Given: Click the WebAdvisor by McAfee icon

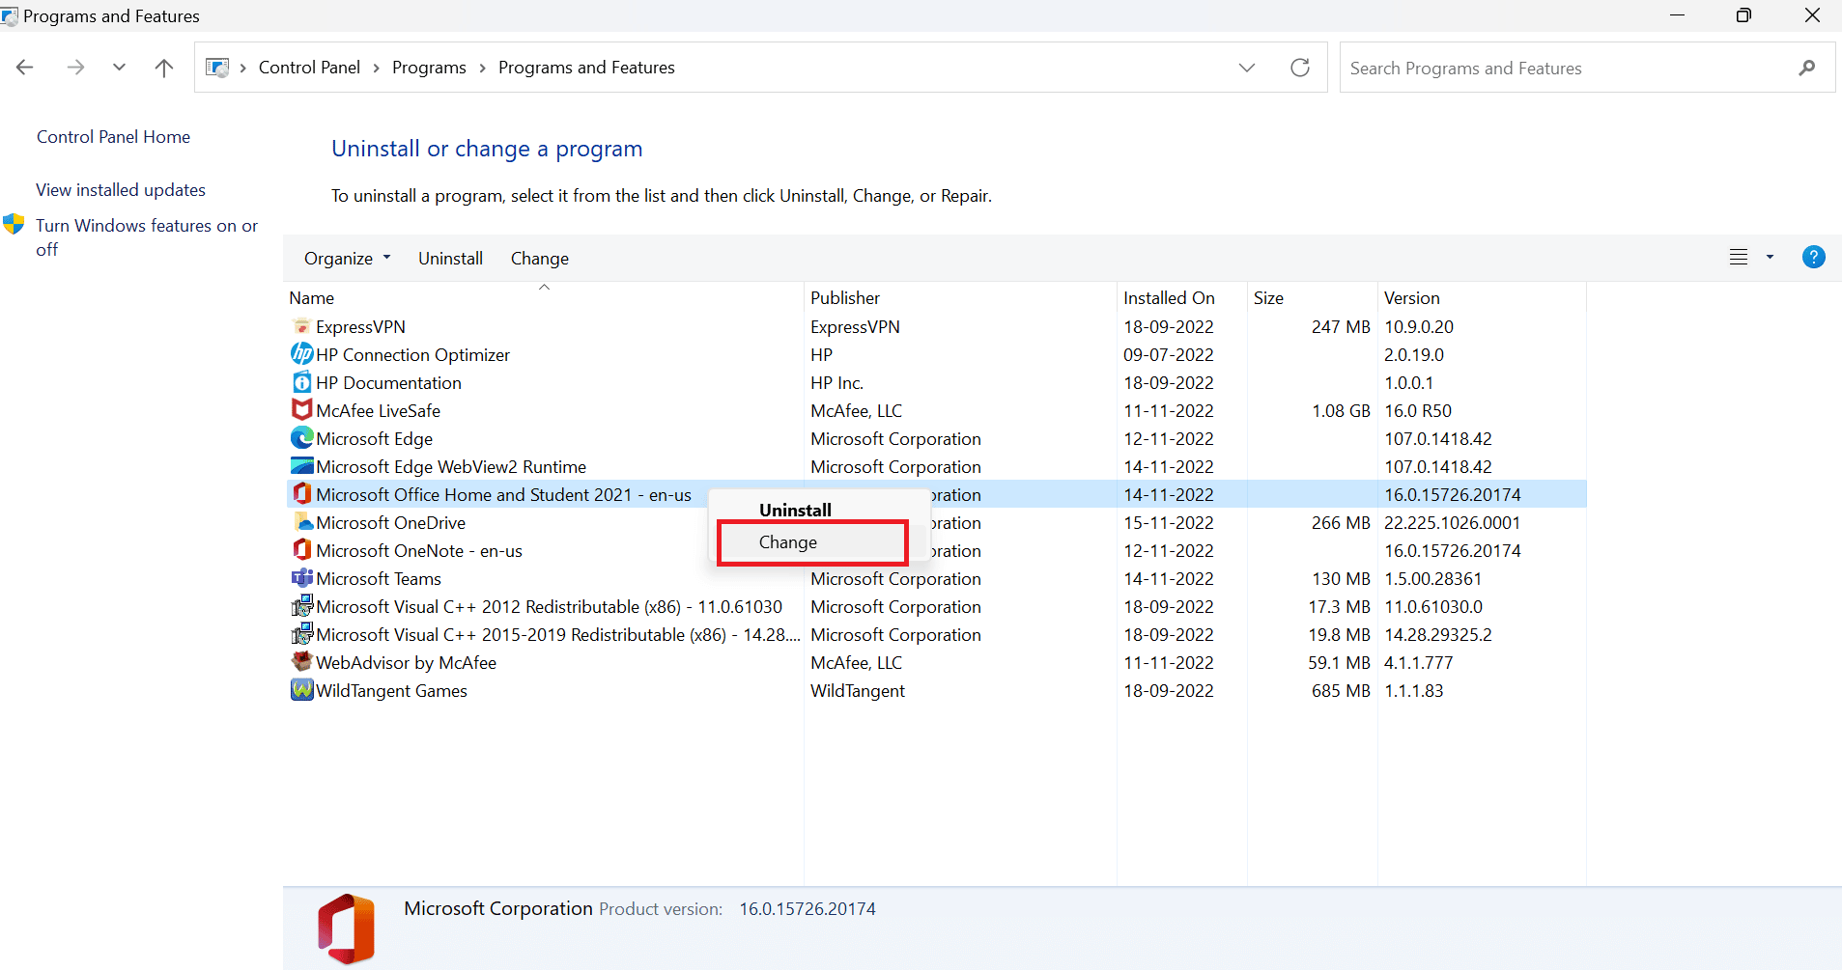Looking at the screenshot, I should click(x=301, y=662).
